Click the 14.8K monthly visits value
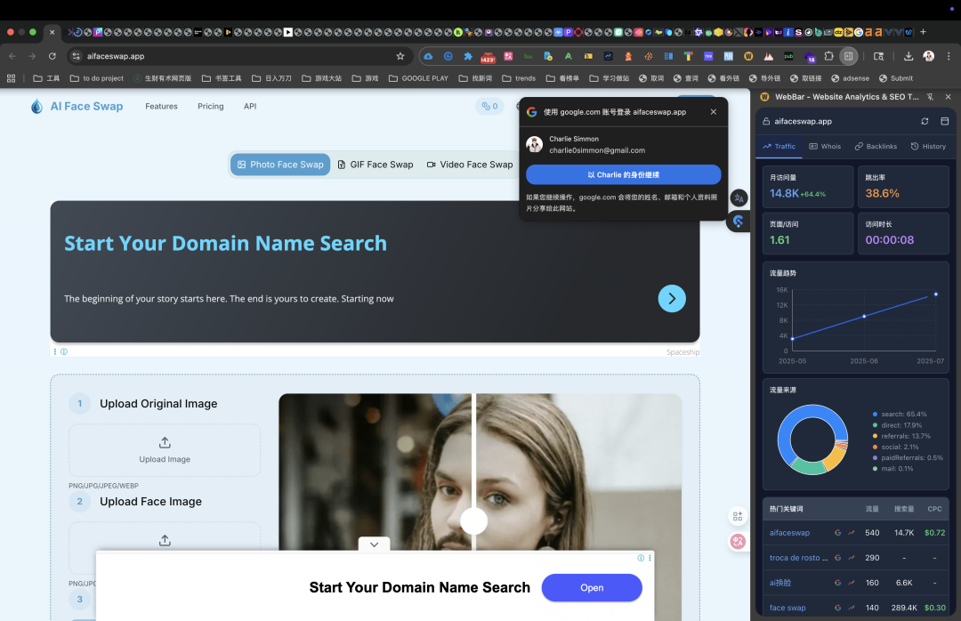Viewport: 961px width, 621px height. [784, 194]
